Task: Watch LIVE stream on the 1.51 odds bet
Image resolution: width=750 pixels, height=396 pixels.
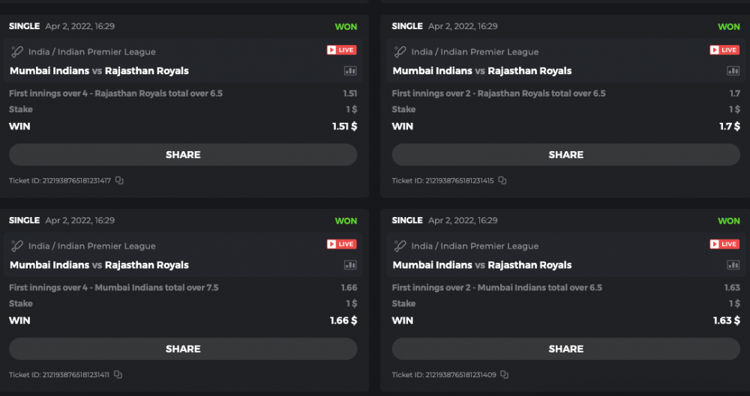Action: 341,50
